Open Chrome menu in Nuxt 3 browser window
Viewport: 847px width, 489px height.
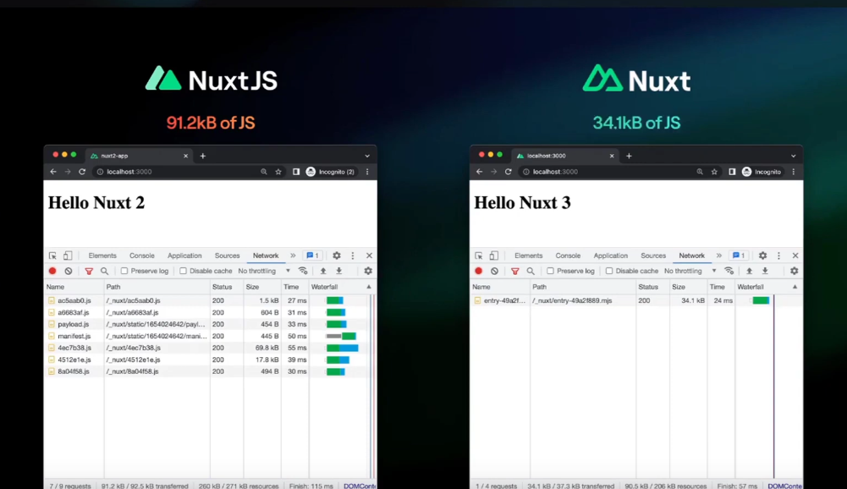click(x=794, y=172)
